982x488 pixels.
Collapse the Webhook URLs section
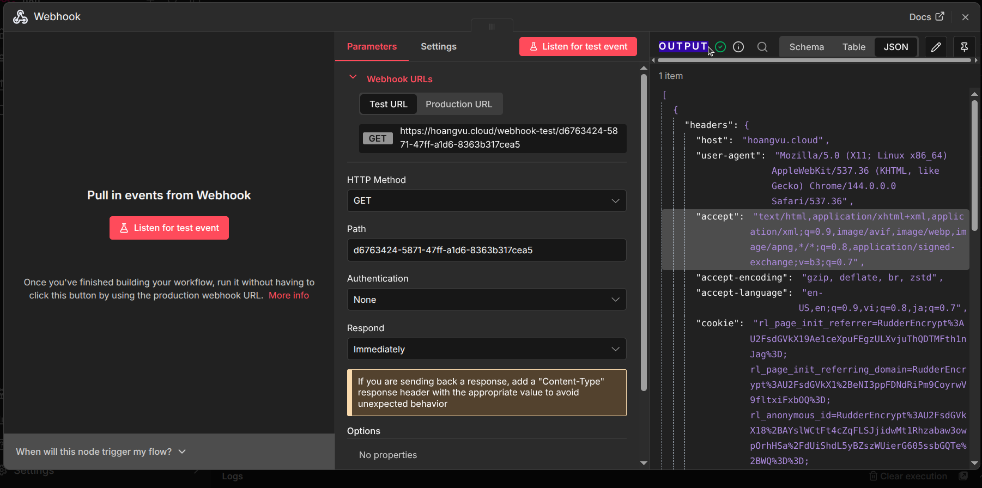point(353,77)
